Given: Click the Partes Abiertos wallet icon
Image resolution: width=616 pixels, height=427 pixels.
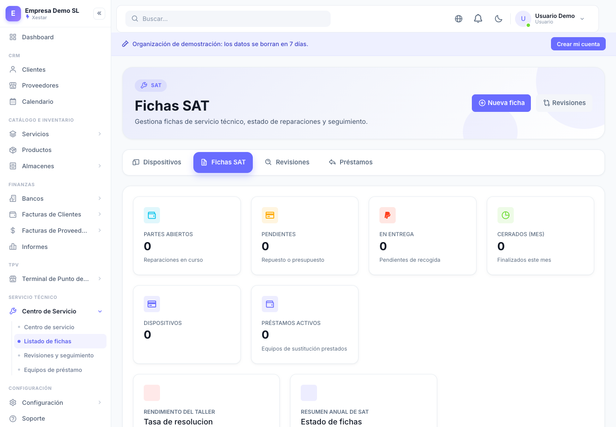Looking at the screenshot, I should (x=152, y=215).
